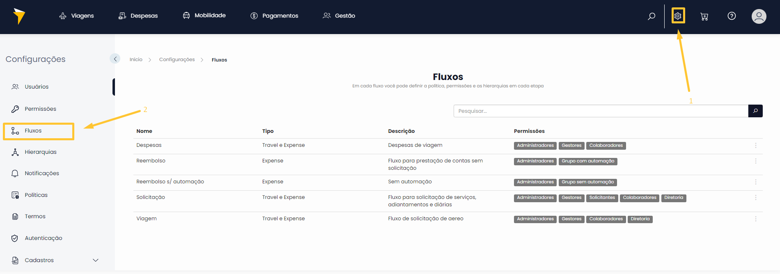Open the Viagens menu
Viewport: 780px width, 274px height.
[77, 16]
